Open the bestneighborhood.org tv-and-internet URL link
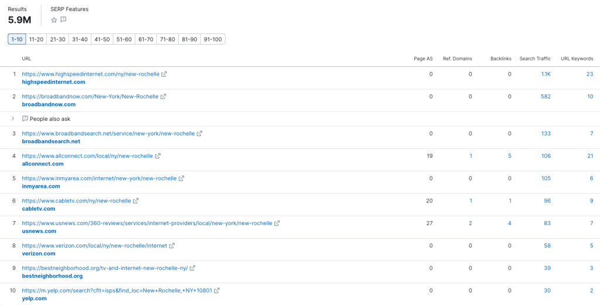Image resolution: width=600 pixels, height=305 pixels. coord(105,268)
